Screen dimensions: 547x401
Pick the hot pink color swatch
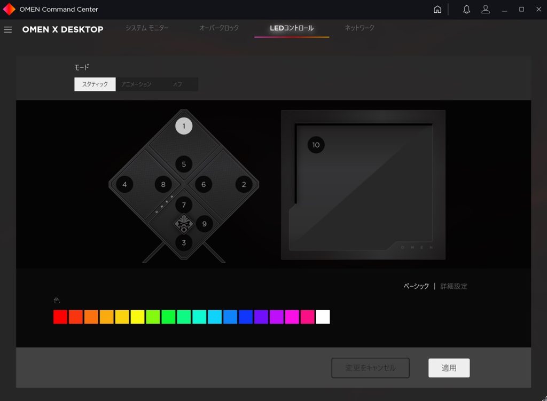tap(308, 317)
